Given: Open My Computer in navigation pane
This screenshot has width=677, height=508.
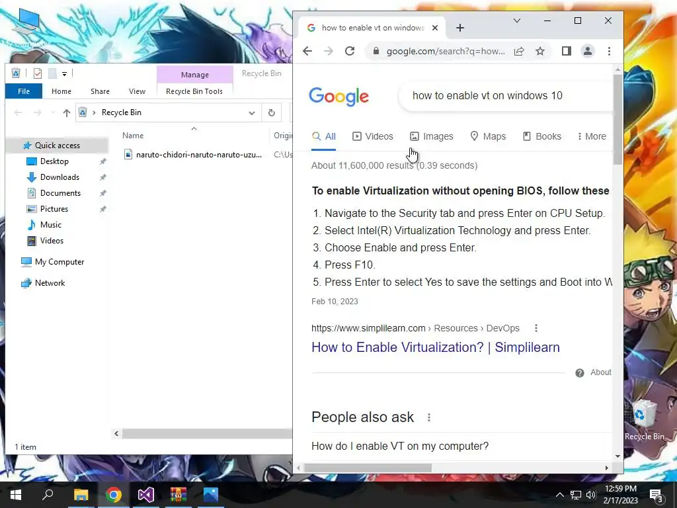Looking at the screenshot, I should pos(59,262).
